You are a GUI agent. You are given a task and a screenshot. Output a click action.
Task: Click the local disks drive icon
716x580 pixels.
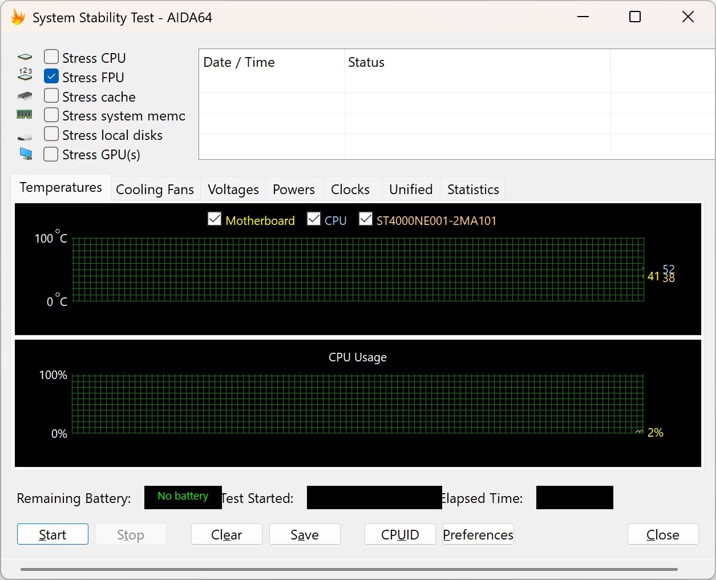click(x=25, y=136)
